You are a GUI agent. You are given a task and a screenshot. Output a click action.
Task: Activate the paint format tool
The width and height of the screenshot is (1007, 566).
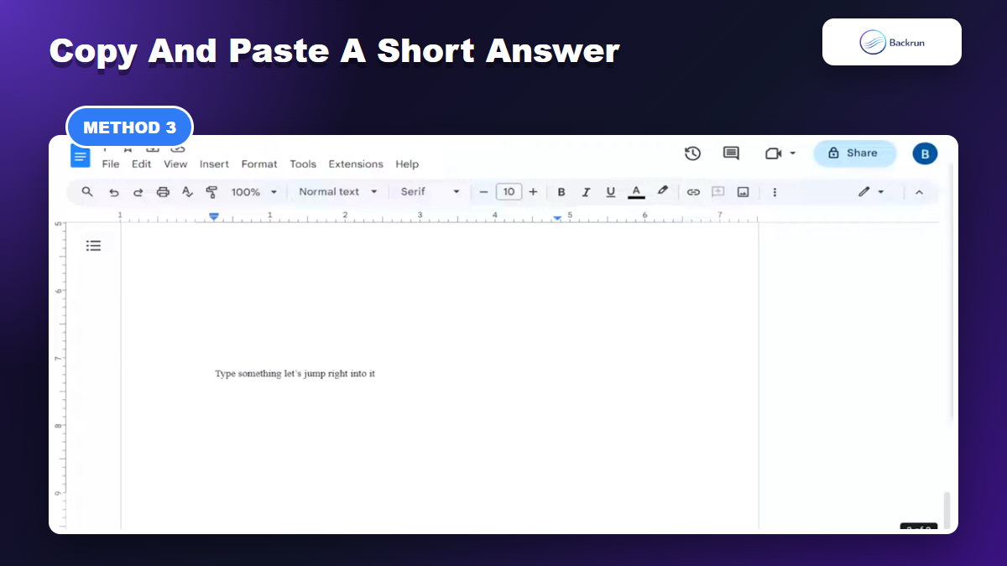pos(211,192)
